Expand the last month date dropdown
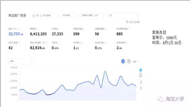The width and height of the screenshot is (190, 107). [123, 15]
